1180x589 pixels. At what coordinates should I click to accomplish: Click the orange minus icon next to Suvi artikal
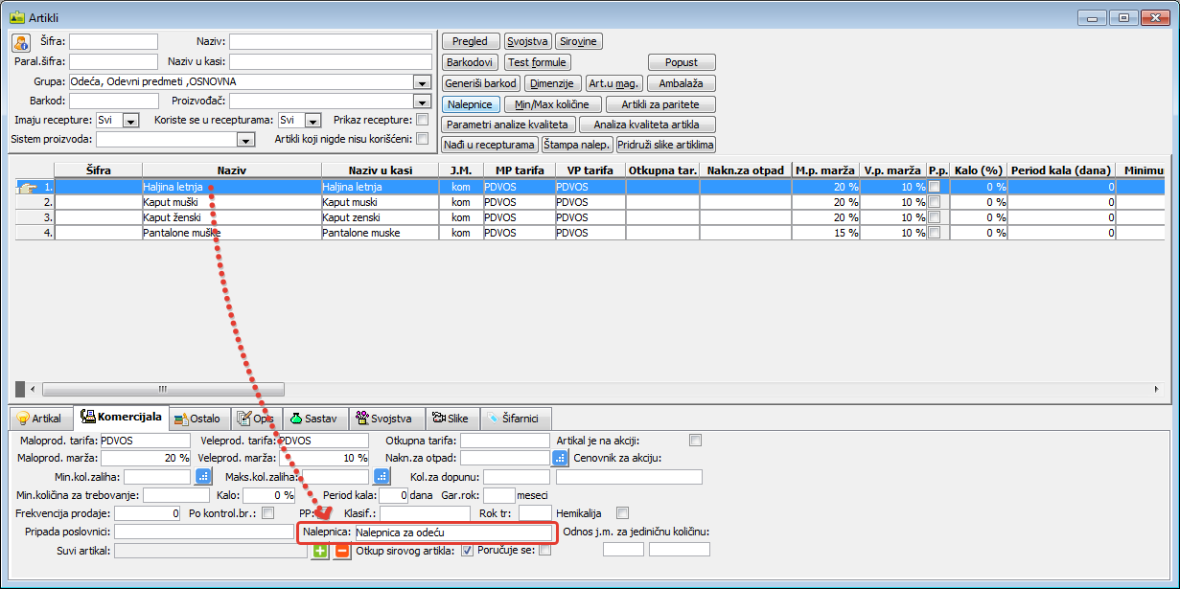click(341, 551)
